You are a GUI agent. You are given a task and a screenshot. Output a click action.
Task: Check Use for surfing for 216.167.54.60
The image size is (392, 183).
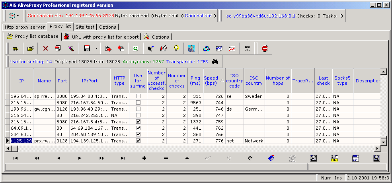click(138, 102)
